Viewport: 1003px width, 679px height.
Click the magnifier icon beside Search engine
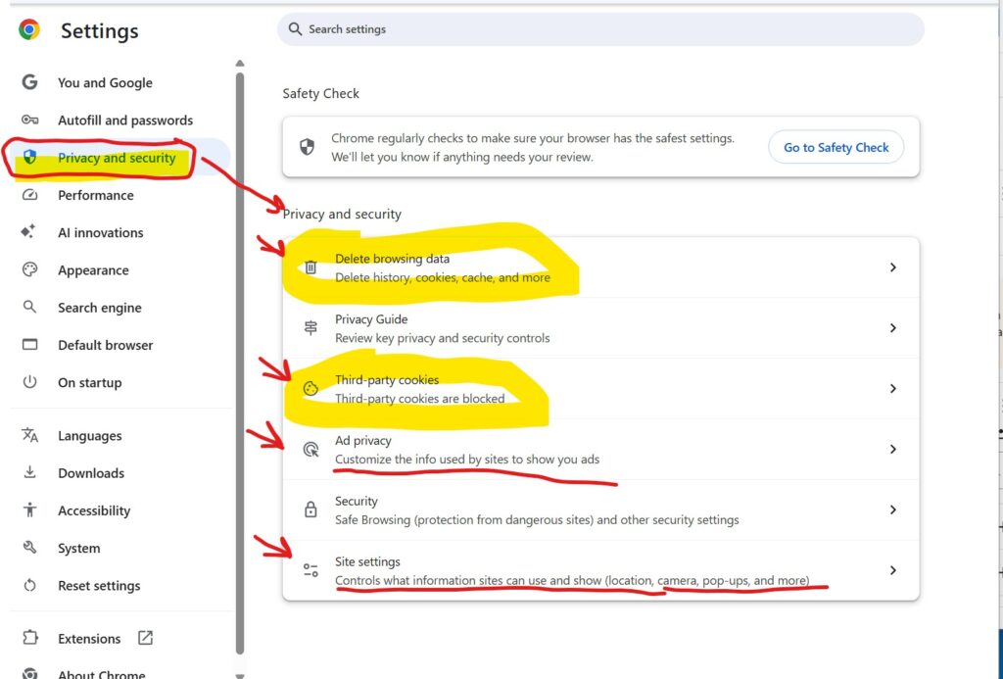[29, 307]
